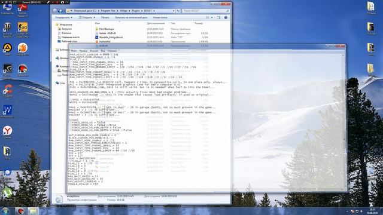This screenshot has width=383, height=215.
Task: Click the Windows Start button
Action: click(5, 211)
